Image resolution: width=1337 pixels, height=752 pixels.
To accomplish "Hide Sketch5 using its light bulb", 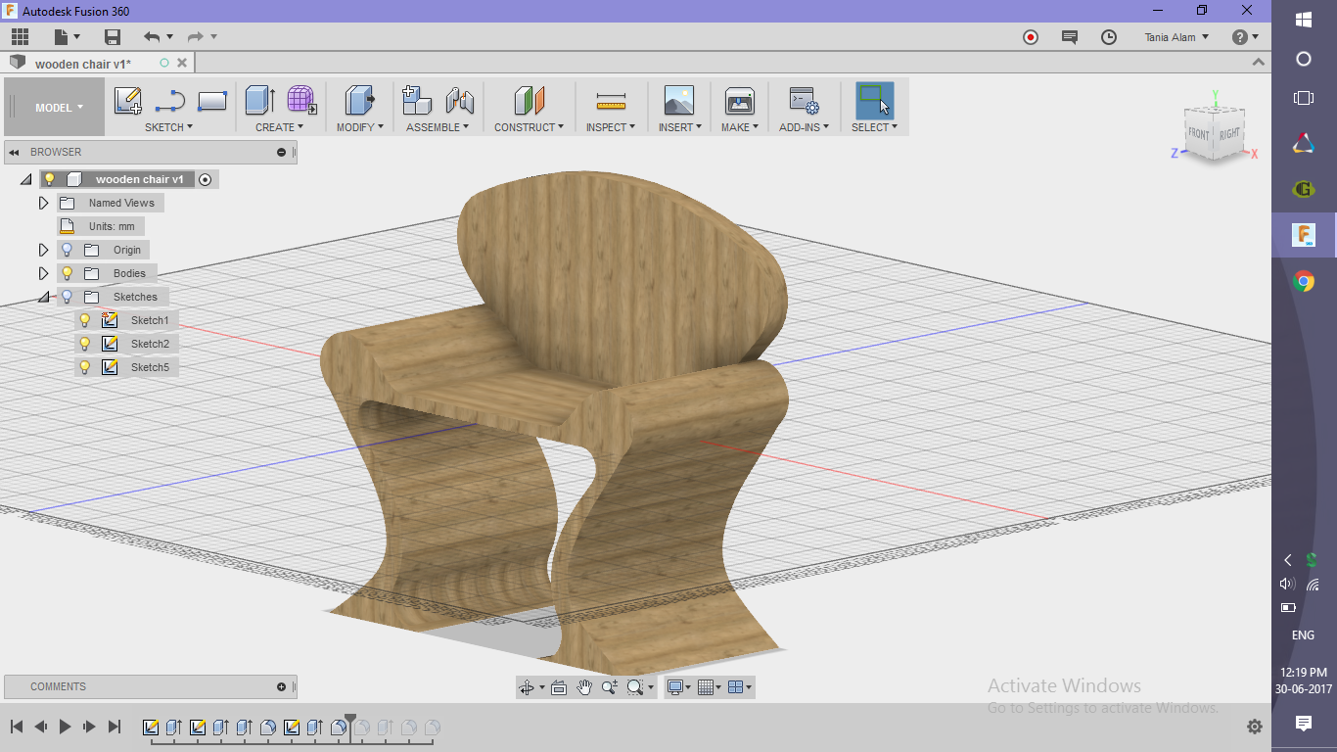I will pyautogui.click(x=85, y=367).
